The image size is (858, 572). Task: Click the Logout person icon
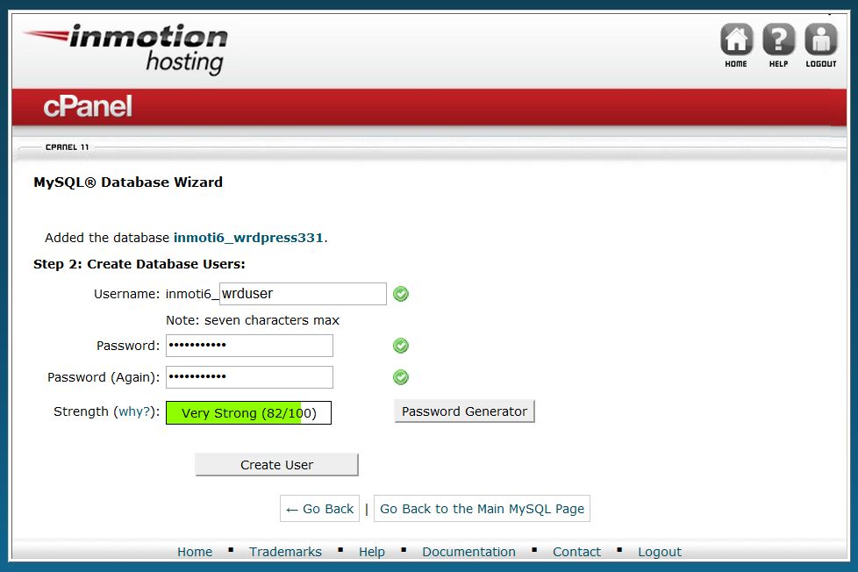(x=821, y=40)
